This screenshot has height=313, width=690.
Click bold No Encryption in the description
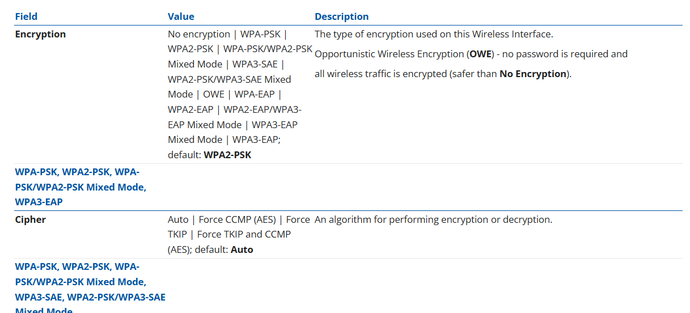(533, 74)
